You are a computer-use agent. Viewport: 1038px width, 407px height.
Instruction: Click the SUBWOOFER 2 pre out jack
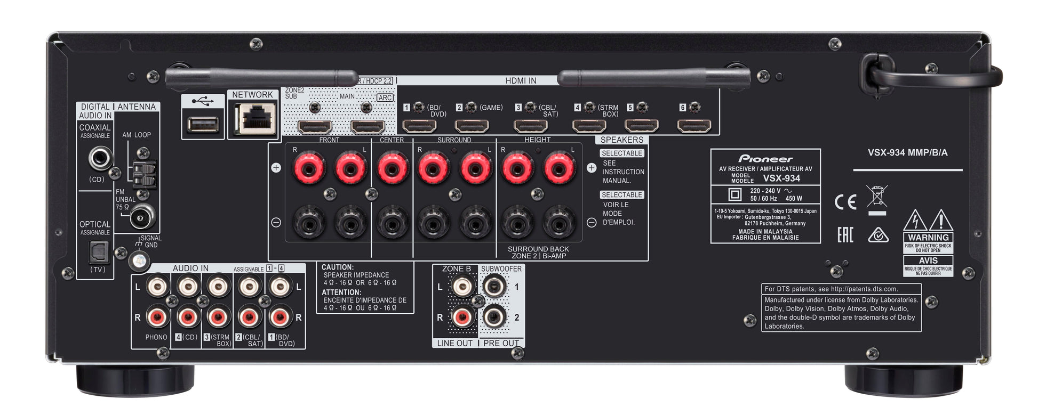click(x=494, y=318)
